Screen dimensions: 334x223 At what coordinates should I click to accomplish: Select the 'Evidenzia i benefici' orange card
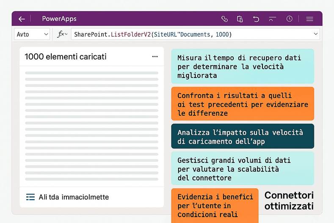(x=215, y=206)
